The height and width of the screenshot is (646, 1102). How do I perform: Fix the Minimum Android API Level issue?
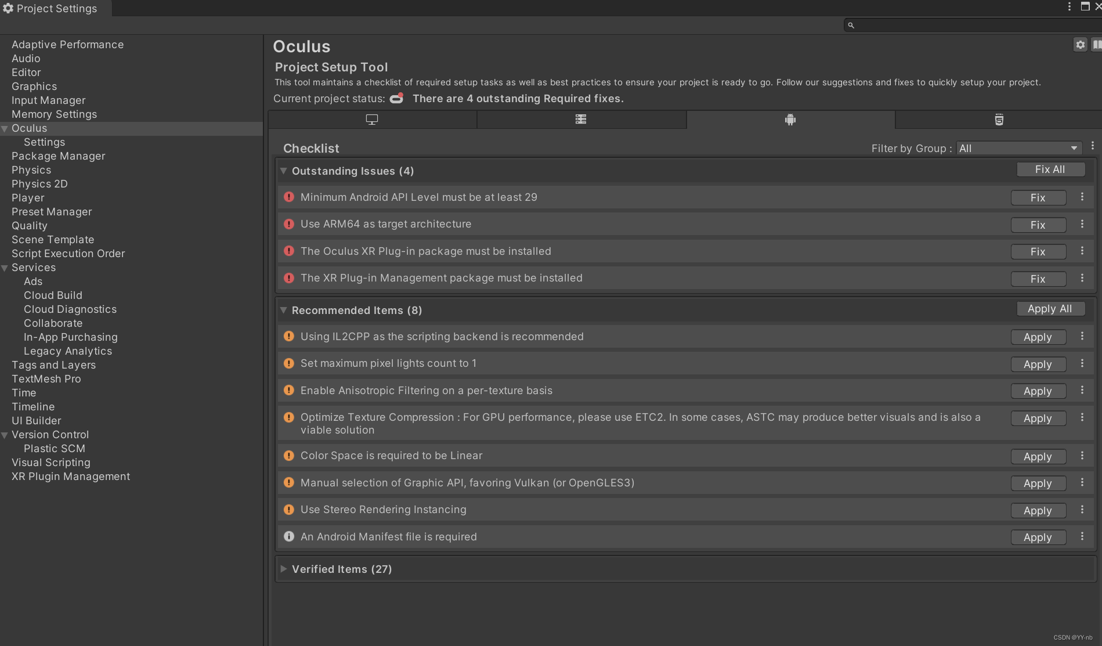pos(1038,198)
